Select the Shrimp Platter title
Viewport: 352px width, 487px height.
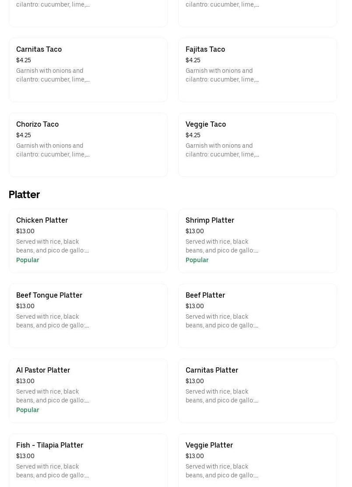point(210,220)
